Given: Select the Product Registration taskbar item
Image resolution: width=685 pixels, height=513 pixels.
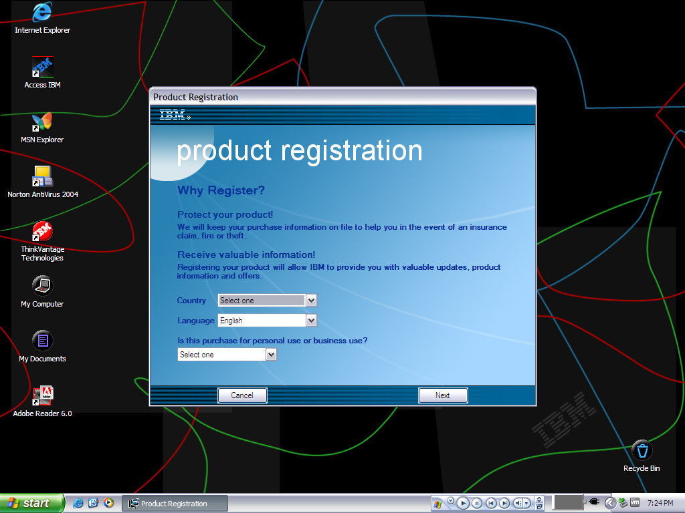Looking at the screenshot, I should click(177, 504).
